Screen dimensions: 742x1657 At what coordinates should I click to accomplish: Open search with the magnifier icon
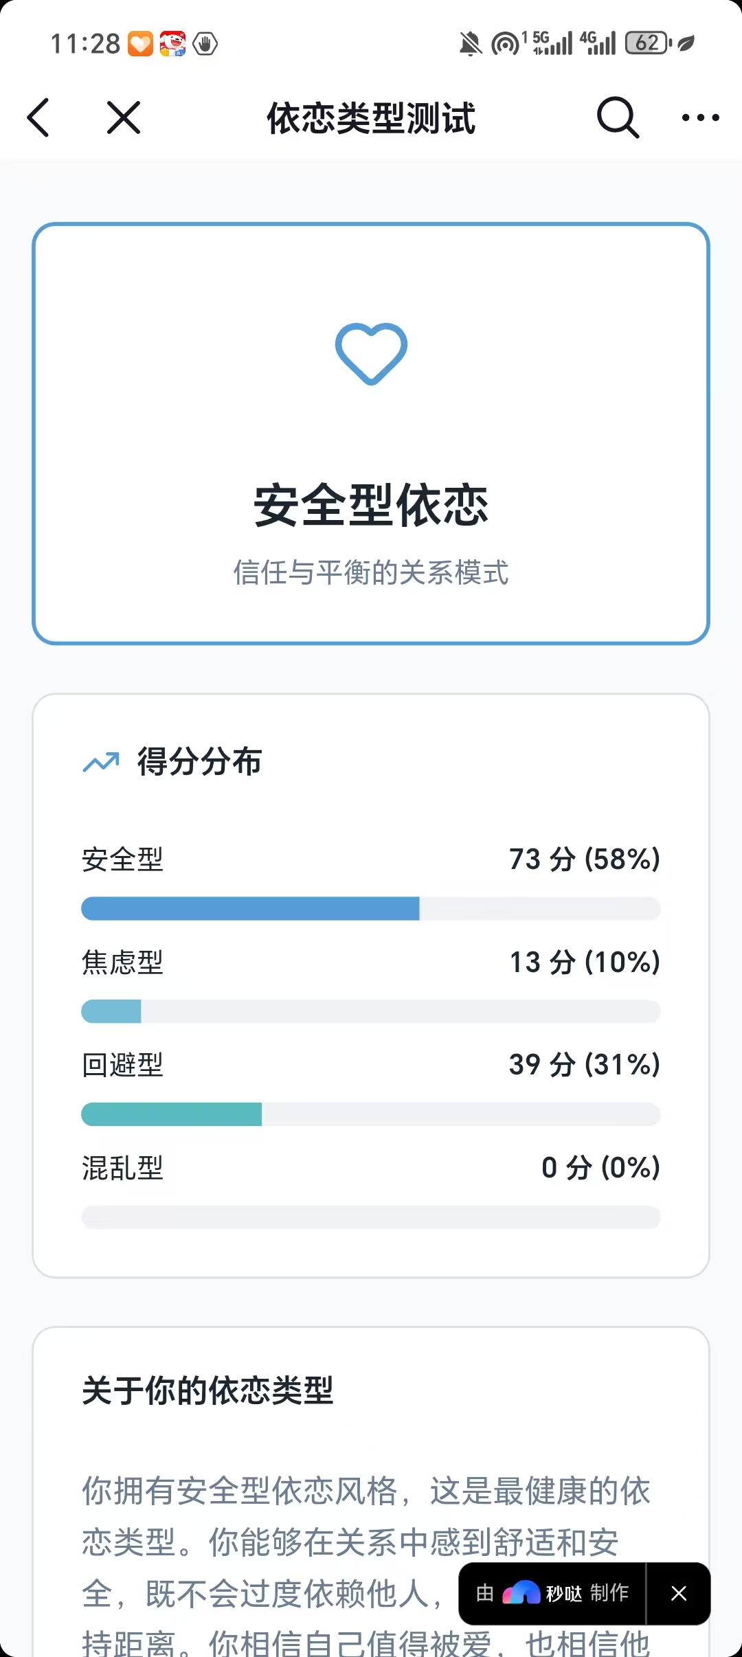[x=618, y=117]
